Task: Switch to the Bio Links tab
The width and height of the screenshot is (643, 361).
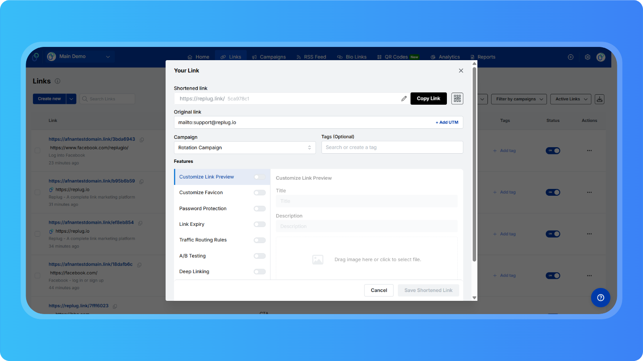Action: (x=352, y=57)
